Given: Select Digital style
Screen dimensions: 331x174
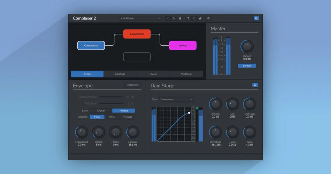Looking at the screenshot, I should point(101,111).
